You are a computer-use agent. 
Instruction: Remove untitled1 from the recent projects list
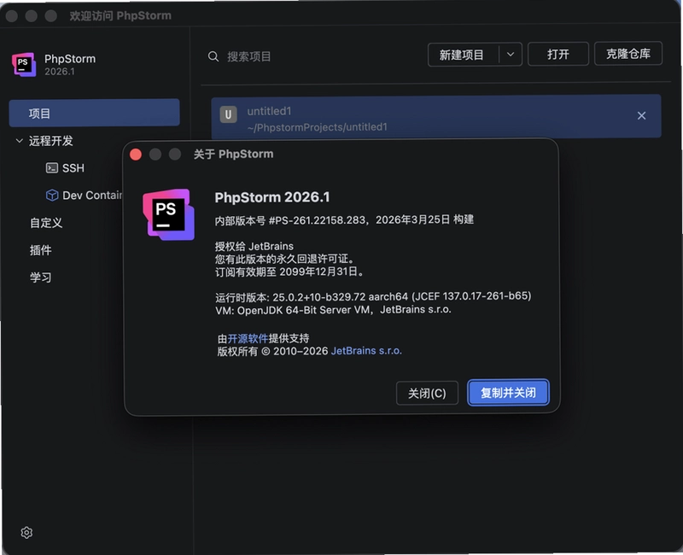pos(641,115)
